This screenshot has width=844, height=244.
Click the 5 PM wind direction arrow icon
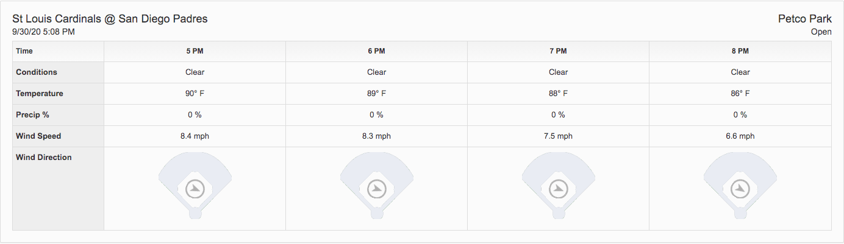point(195,189)
